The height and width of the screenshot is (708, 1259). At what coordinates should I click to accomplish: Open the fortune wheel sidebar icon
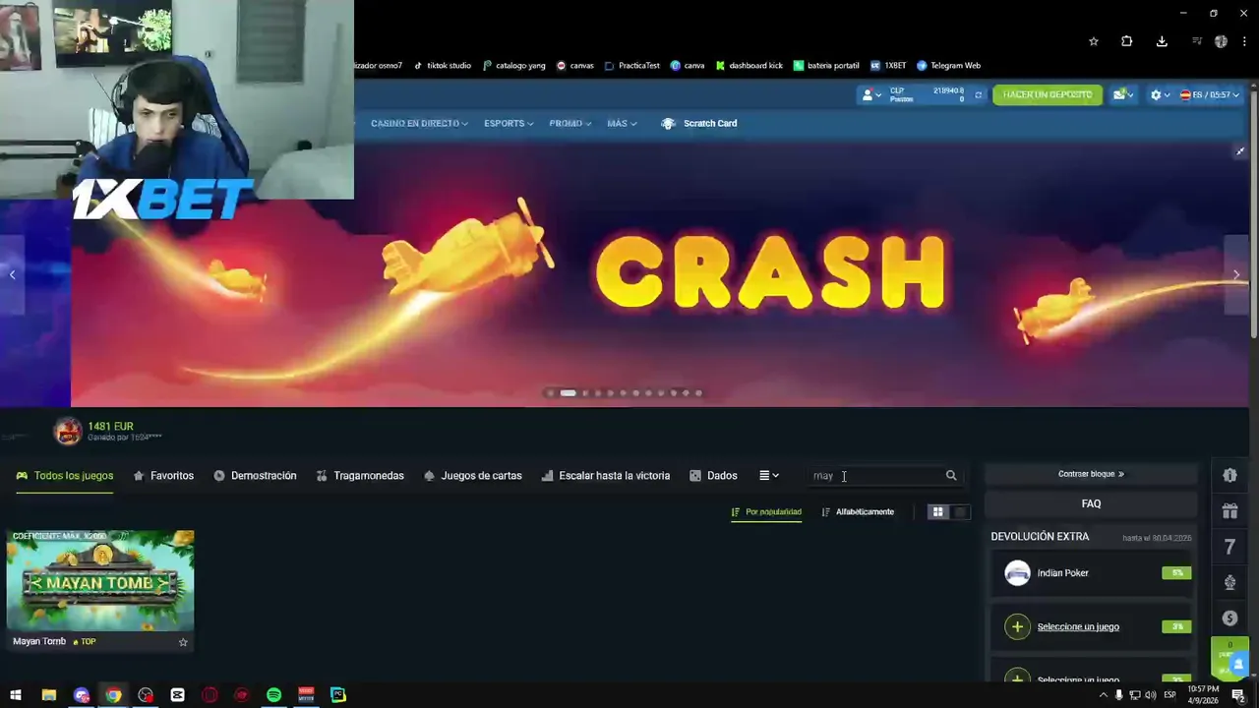coord(1229,582)
